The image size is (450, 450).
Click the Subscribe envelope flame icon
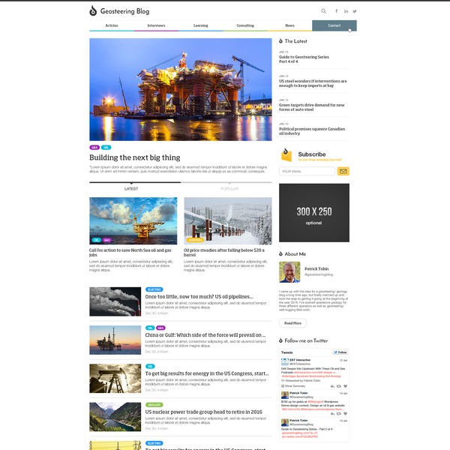click(x=286, y=155)
